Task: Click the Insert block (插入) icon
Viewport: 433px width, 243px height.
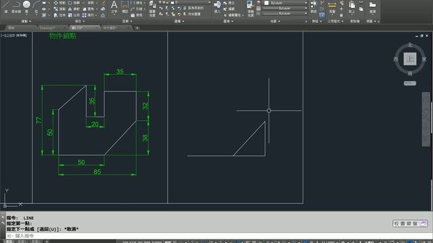Action: coord(218,7)
